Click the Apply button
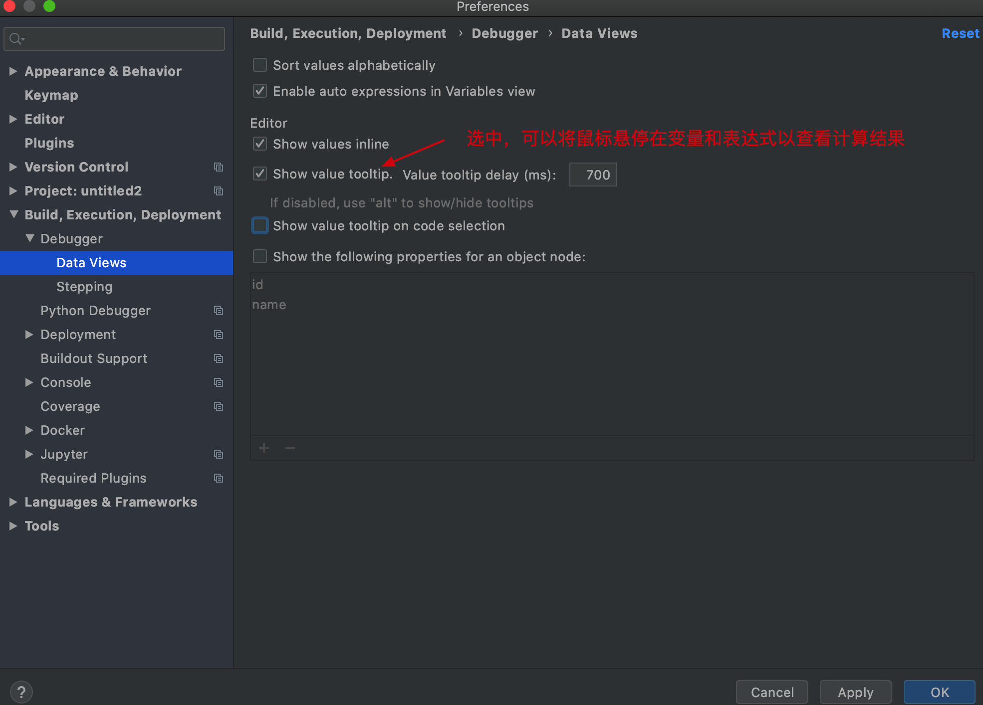Viewport: 983px width, 705px height. 856,692
